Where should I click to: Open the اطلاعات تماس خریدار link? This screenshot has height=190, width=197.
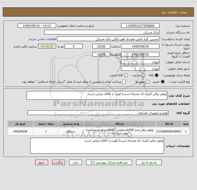click(42, 39)
